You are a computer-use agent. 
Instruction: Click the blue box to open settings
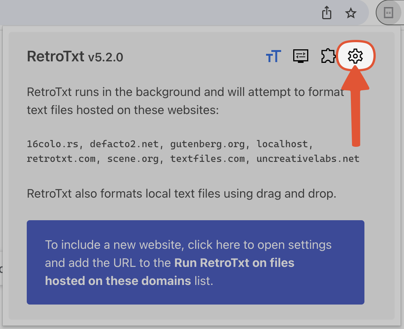point(196,262)
